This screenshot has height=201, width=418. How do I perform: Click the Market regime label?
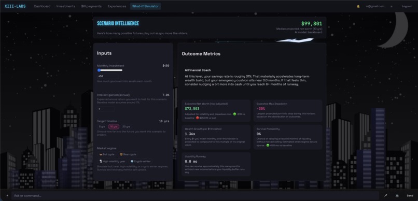(107, 148)
